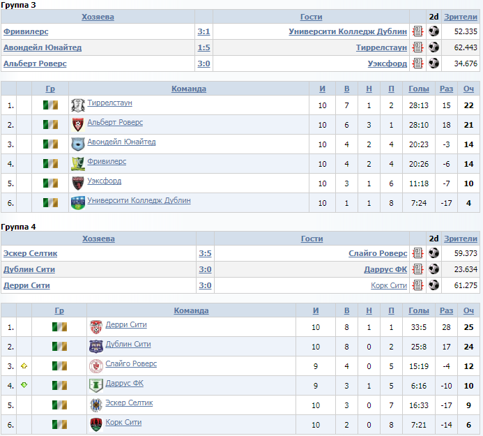Sort Group 4 table by Оч column
Image resolution: width=483 pixels, height=436 pixels.
click(468, 311)
